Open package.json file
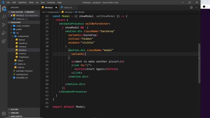The height and width of the screenshot is (118, 210). [x=22, y=74]
